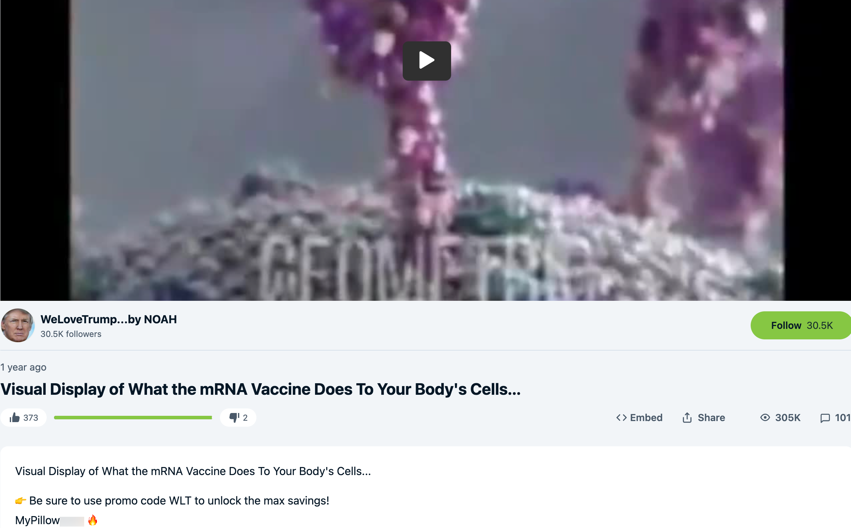Click the green like ratio bar
Viewport: 851px width, 528px height.
click(x=133, y=418)
